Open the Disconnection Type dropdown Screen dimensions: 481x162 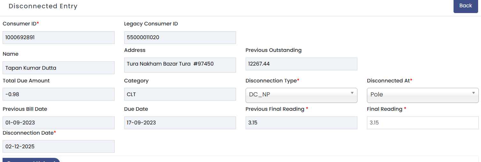(301, 95)
